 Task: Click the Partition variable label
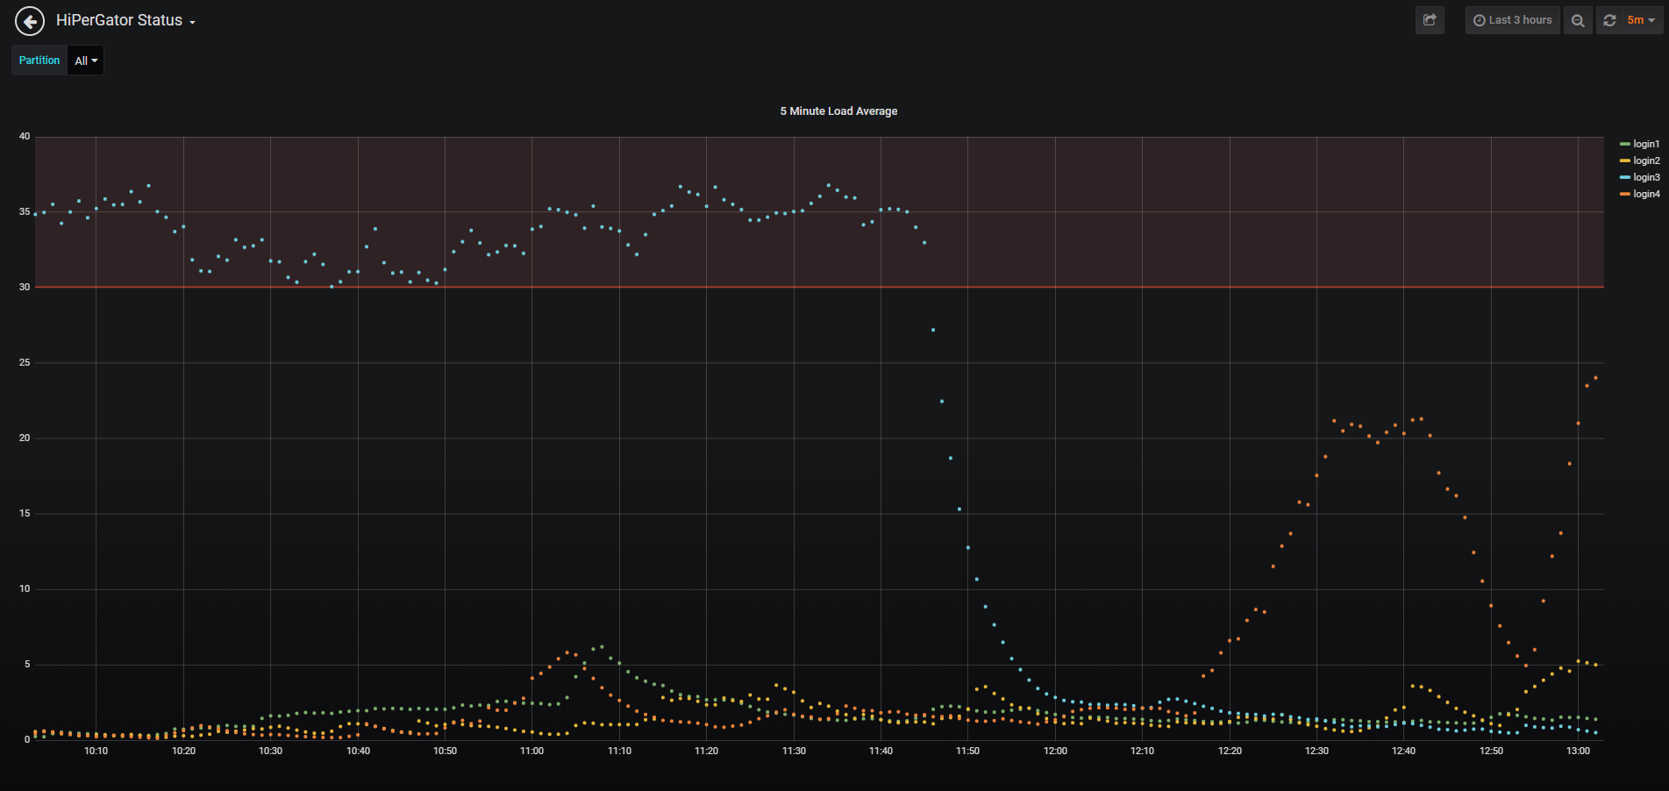click(39, 61)
